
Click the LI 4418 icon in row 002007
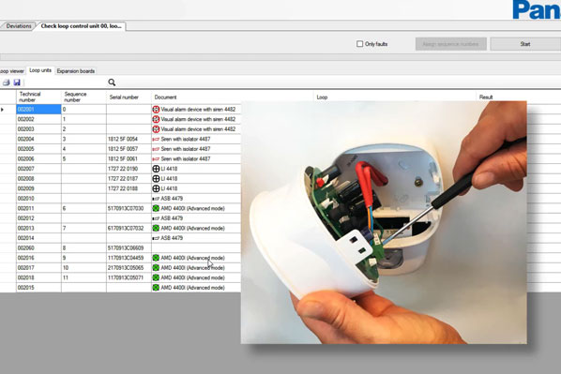156,169
